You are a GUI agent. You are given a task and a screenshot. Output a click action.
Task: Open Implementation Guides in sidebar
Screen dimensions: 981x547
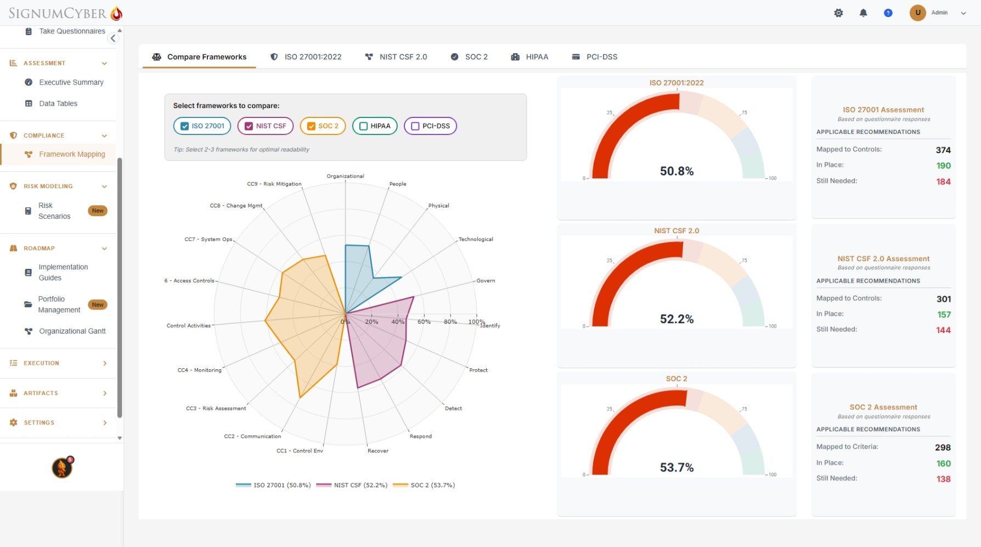(x=63, y=273)
